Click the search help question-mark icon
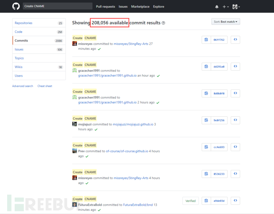The height and width of the screenshot is (214, 274). [163, 23]
